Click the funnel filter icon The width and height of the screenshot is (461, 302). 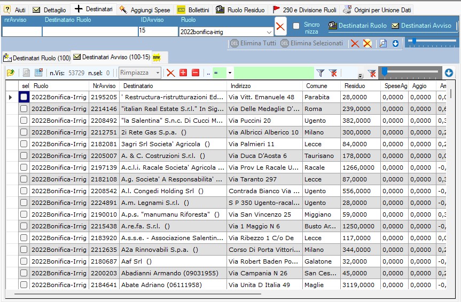(320, 73)
